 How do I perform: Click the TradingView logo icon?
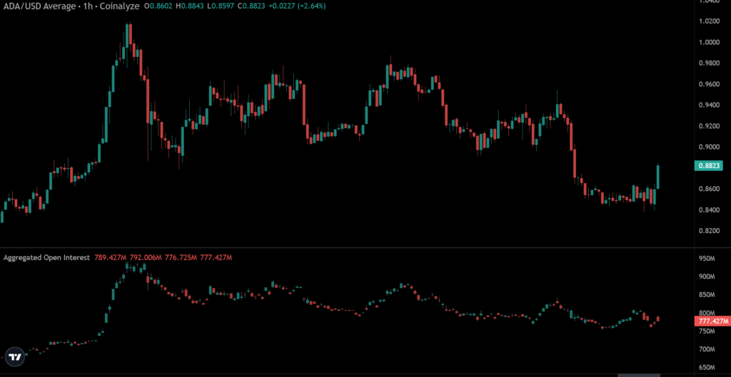click(x=16, y=356)
